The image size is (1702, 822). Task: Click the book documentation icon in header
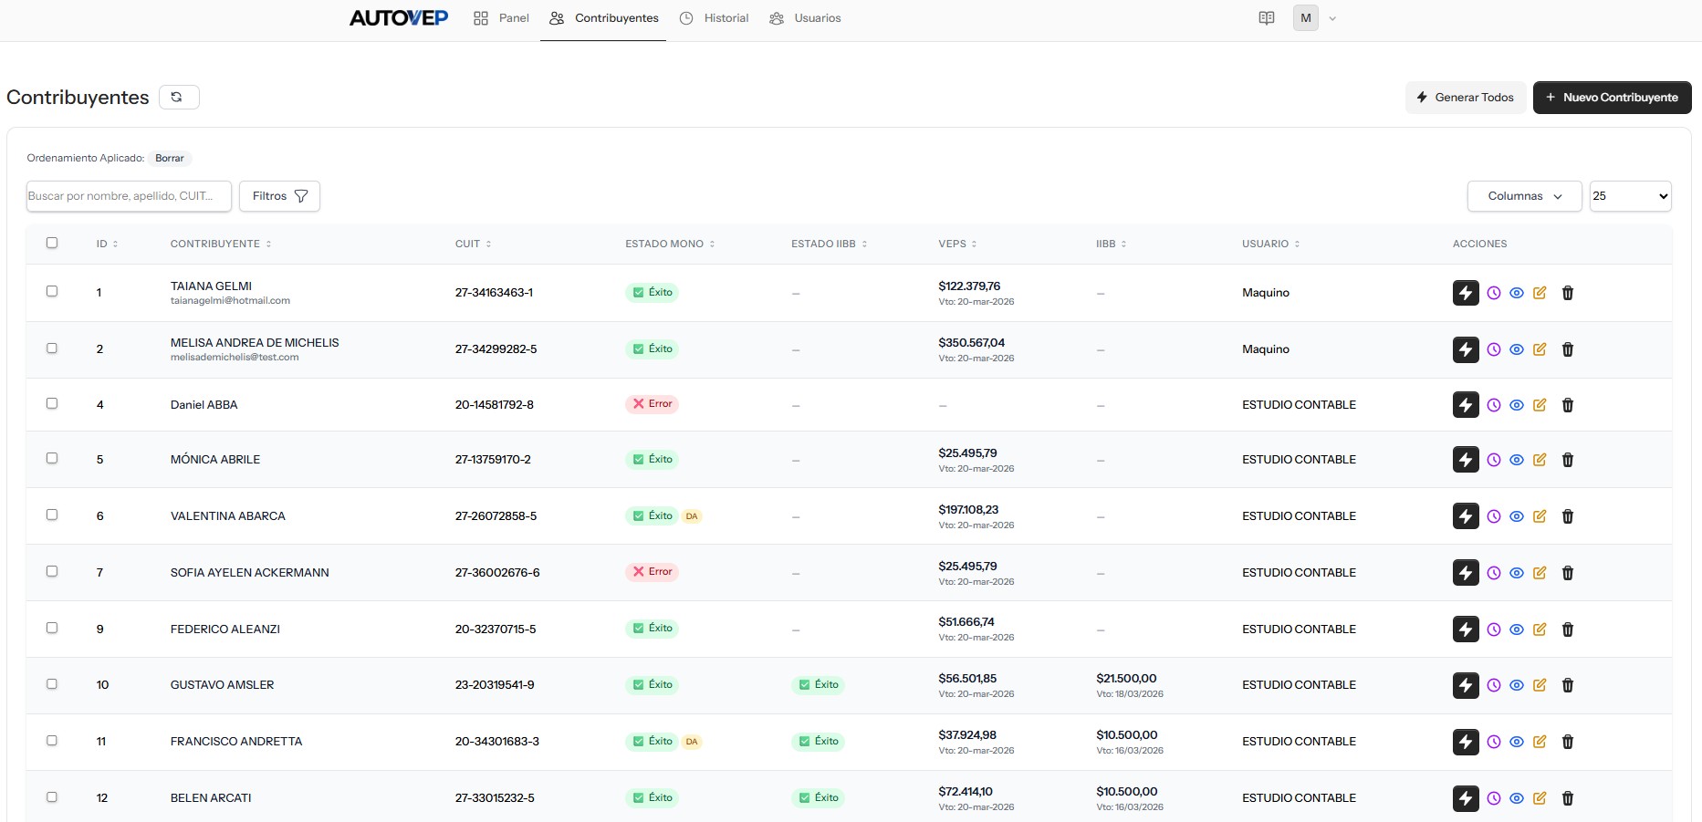[x=1266, y=18]
